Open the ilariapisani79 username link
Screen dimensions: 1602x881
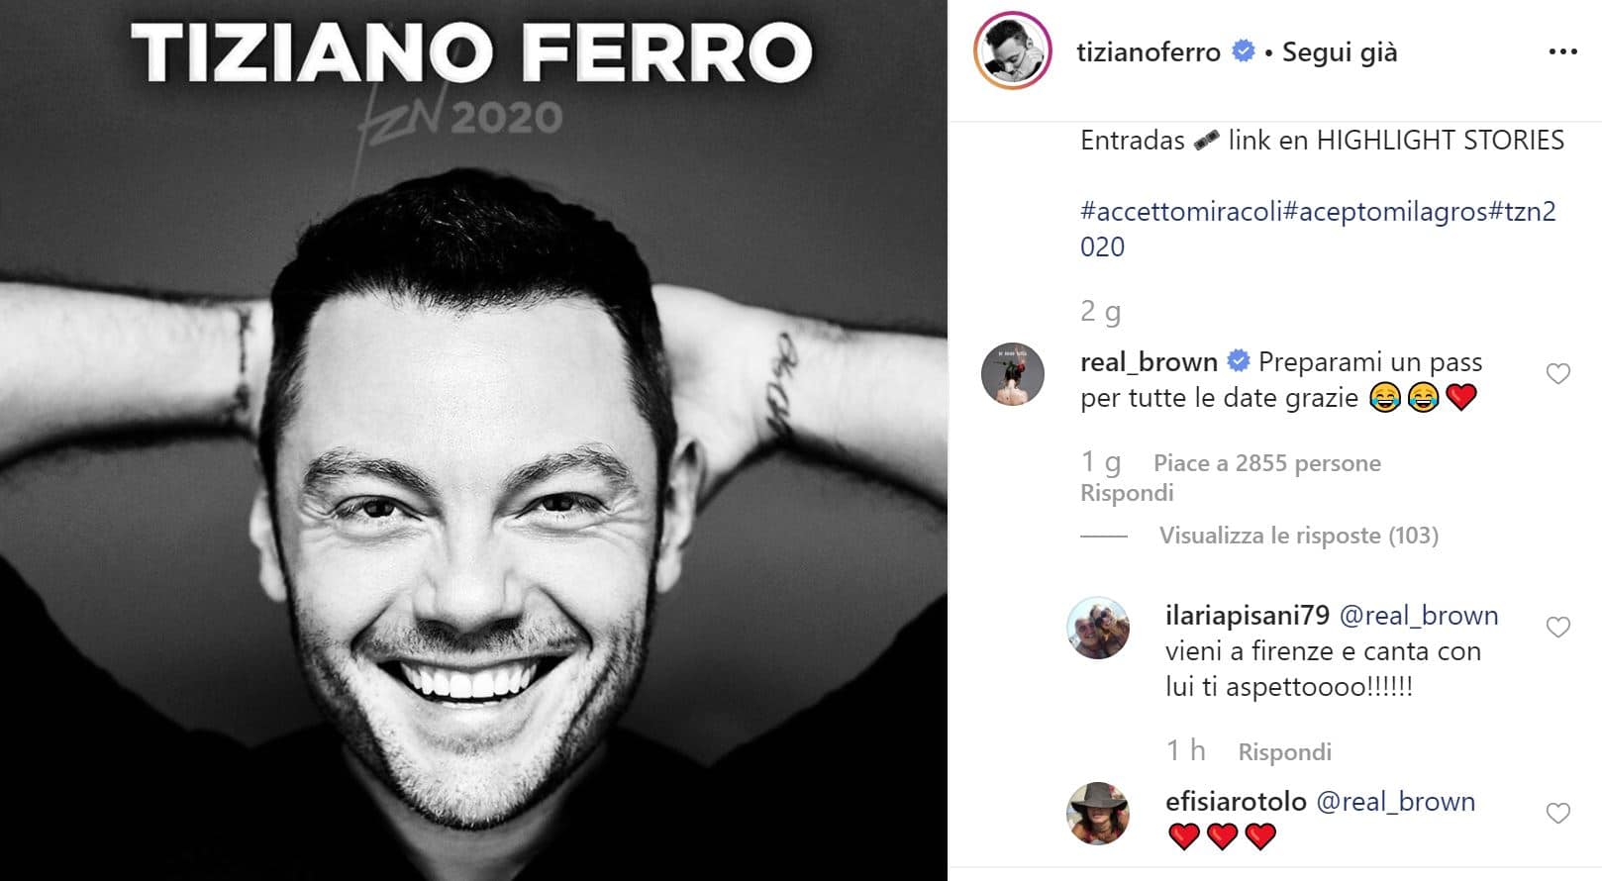(1247, 616)
